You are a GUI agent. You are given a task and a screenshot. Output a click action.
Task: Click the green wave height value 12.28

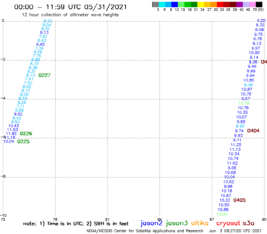[244, 103]
